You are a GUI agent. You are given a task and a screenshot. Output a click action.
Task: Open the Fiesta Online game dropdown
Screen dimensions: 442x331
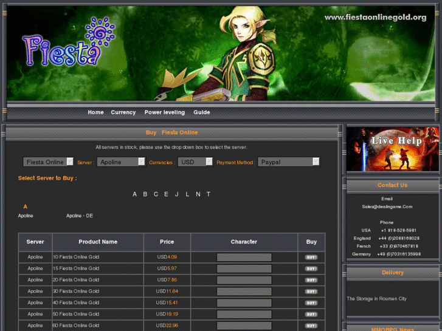[49, 162]
